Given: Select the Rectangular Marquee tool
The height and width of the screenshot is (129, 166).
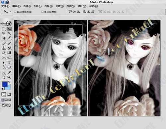Looking at the screenshot, I should click(4, 29).
